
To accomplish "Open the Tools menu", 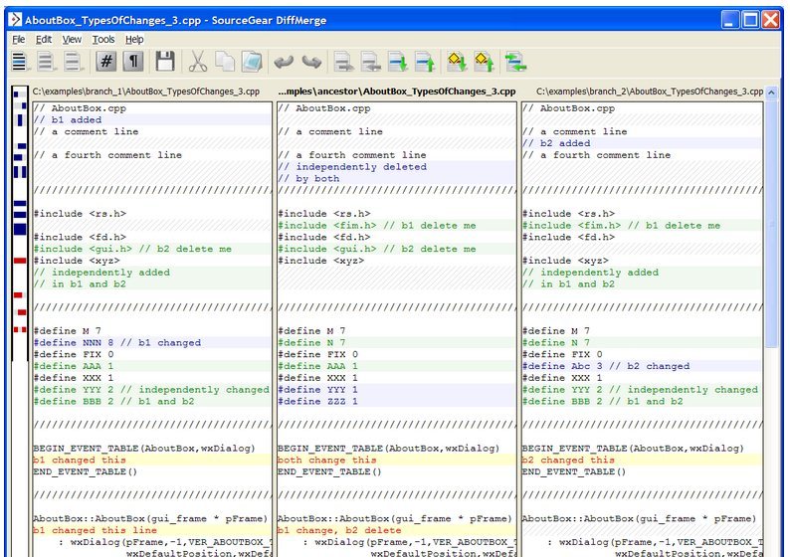I will 103,40.
